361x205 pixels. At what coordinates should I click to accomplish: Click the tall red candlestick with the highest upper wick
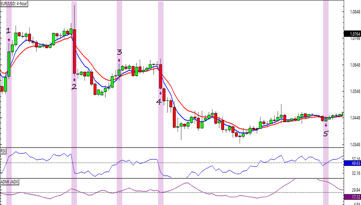[x=75, y=51]
